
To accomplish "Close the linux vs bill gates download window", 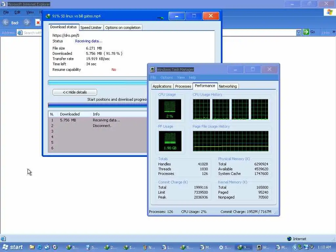I will pyautogui.click(x=211, y=16).
